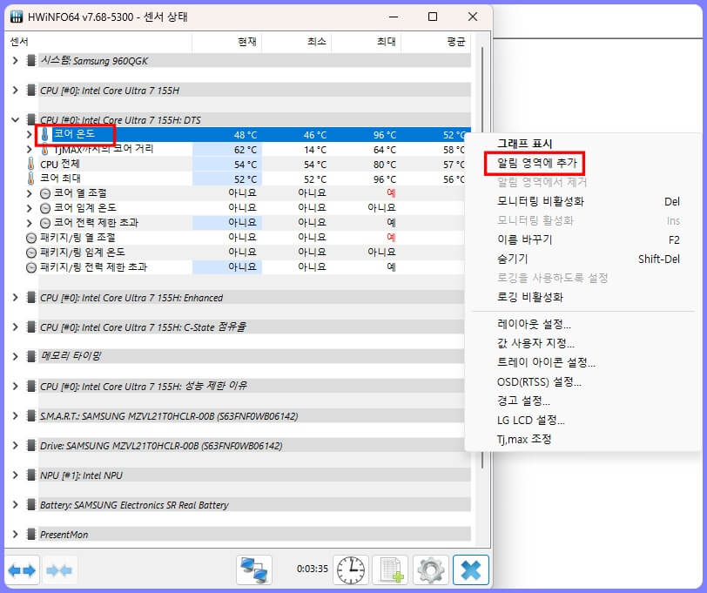Expand the NPU [#1]: Intel NPU group
The height and width of the screenshot is (593, 707).
click(17, 475)
